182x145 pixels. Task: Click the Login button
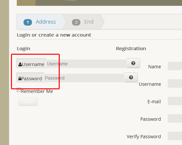click(28, 102)
